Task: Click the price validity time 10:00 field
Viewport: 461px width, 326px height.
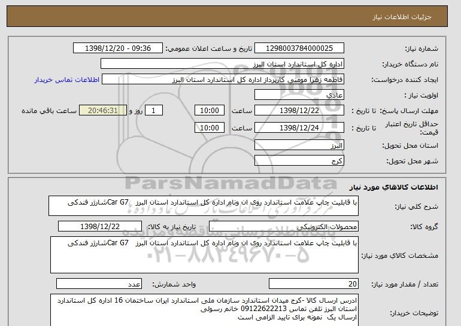Action: [210, 127]
